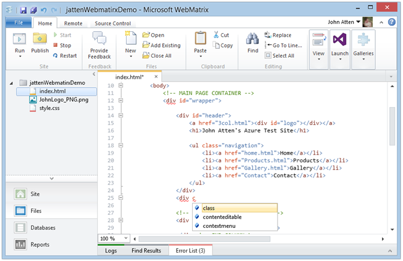Open the Find Results tab
The width and height of the screenshot is (403, 261).
(x=146, y=250)
